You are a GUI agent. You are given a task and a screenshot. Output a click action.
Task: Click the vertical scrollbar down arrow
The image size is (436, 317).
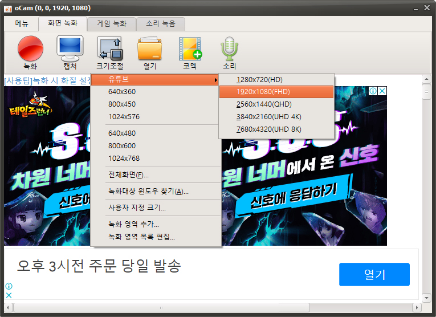point(426,298)
